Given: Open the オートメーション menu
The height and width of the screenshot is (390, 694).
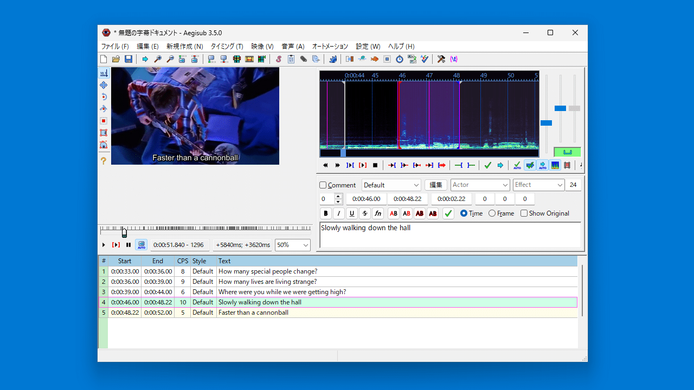Looking at the screenshot, I should point(330,47).
